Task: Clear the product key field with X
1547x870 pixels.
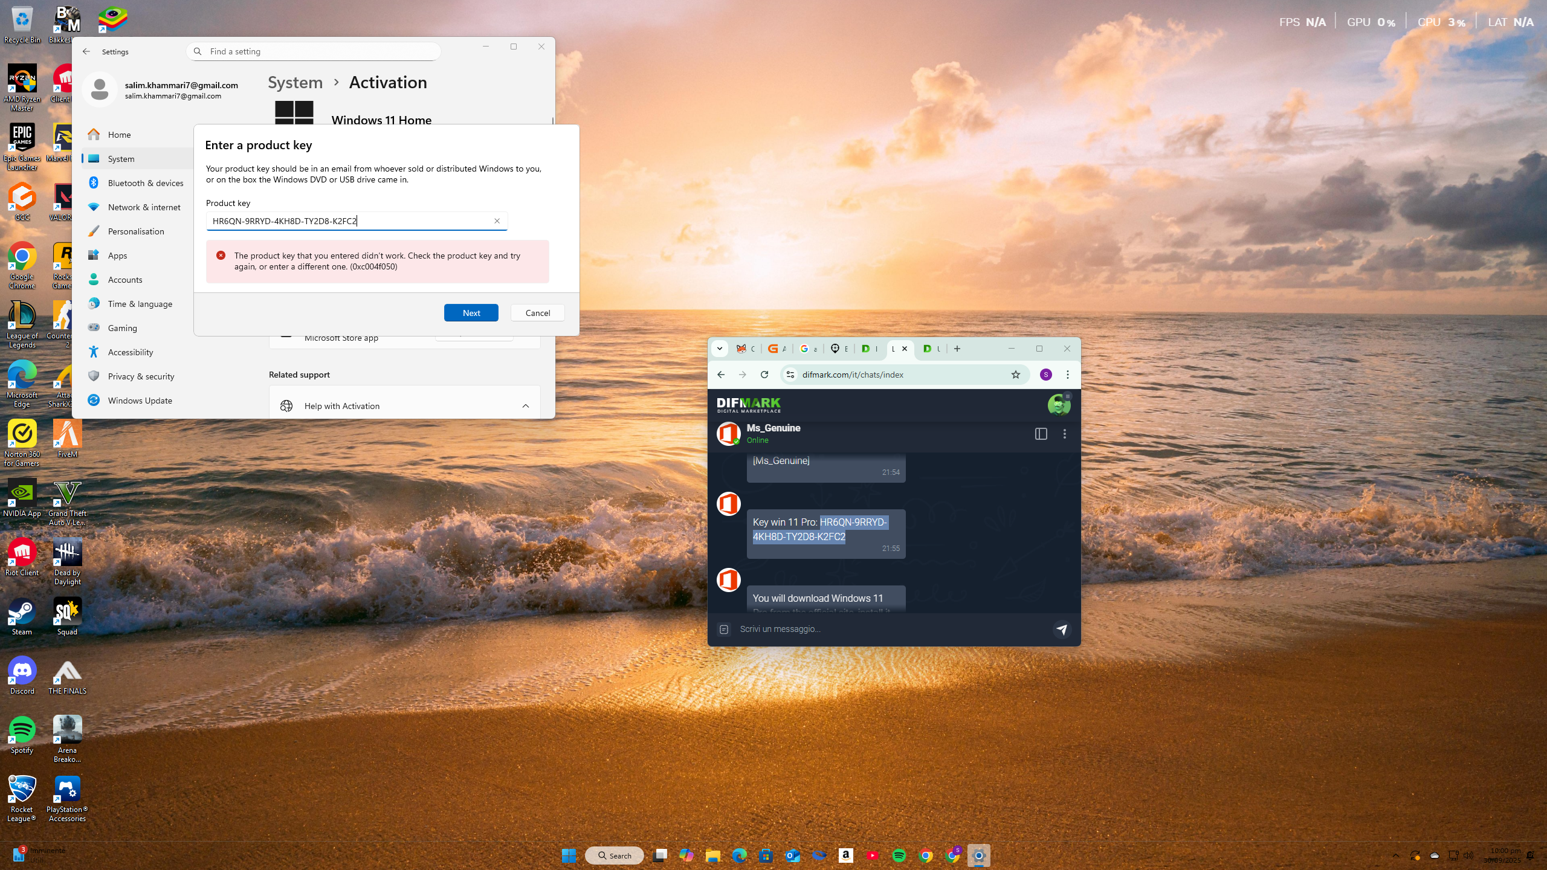Action: (497, 221)
